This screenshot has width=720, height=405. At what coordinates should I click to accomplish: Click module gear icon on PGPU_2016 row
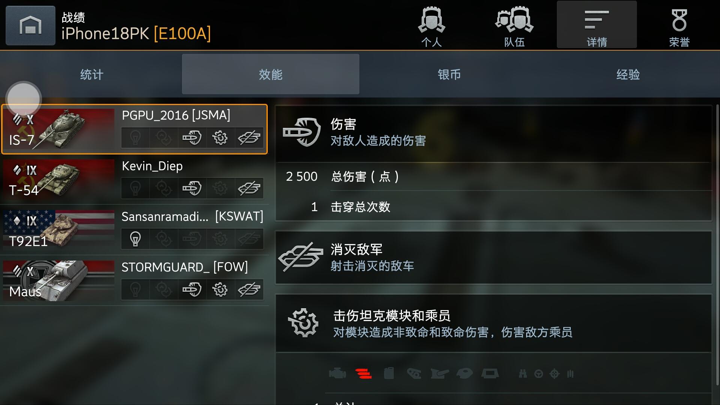(220, 138)
